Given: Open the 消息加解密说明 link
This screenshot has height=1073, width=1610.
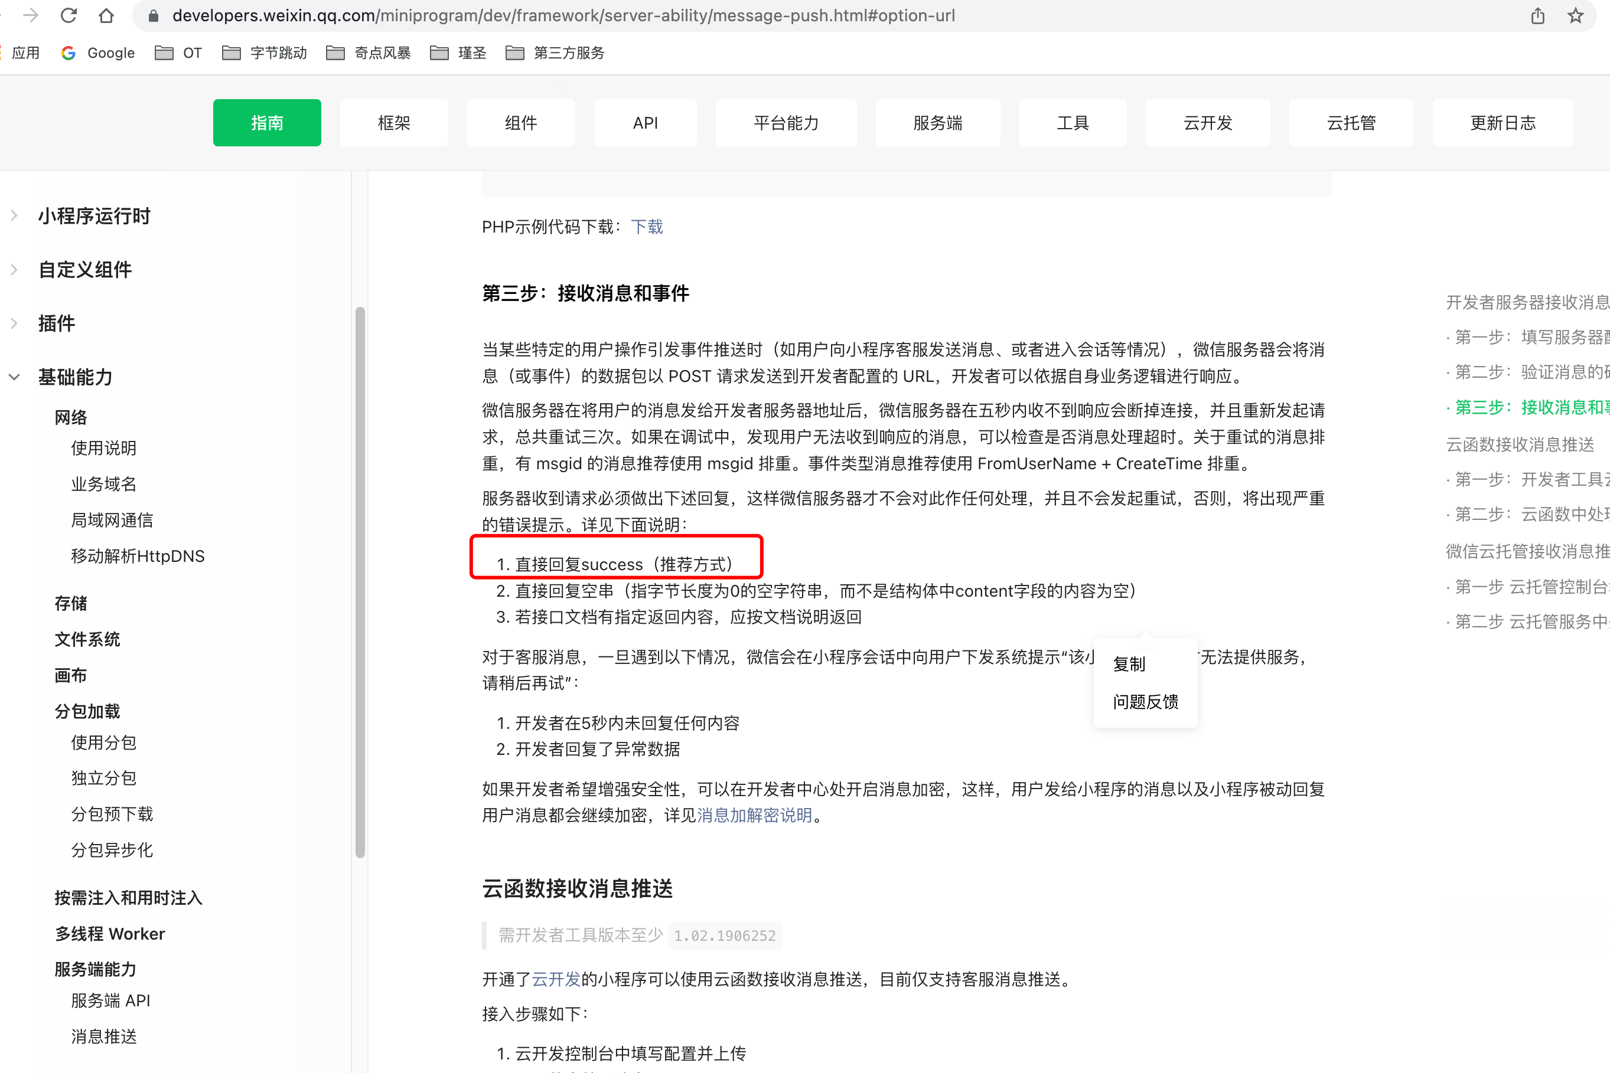Looking at the screenshot, I should (x=754, y=815).
